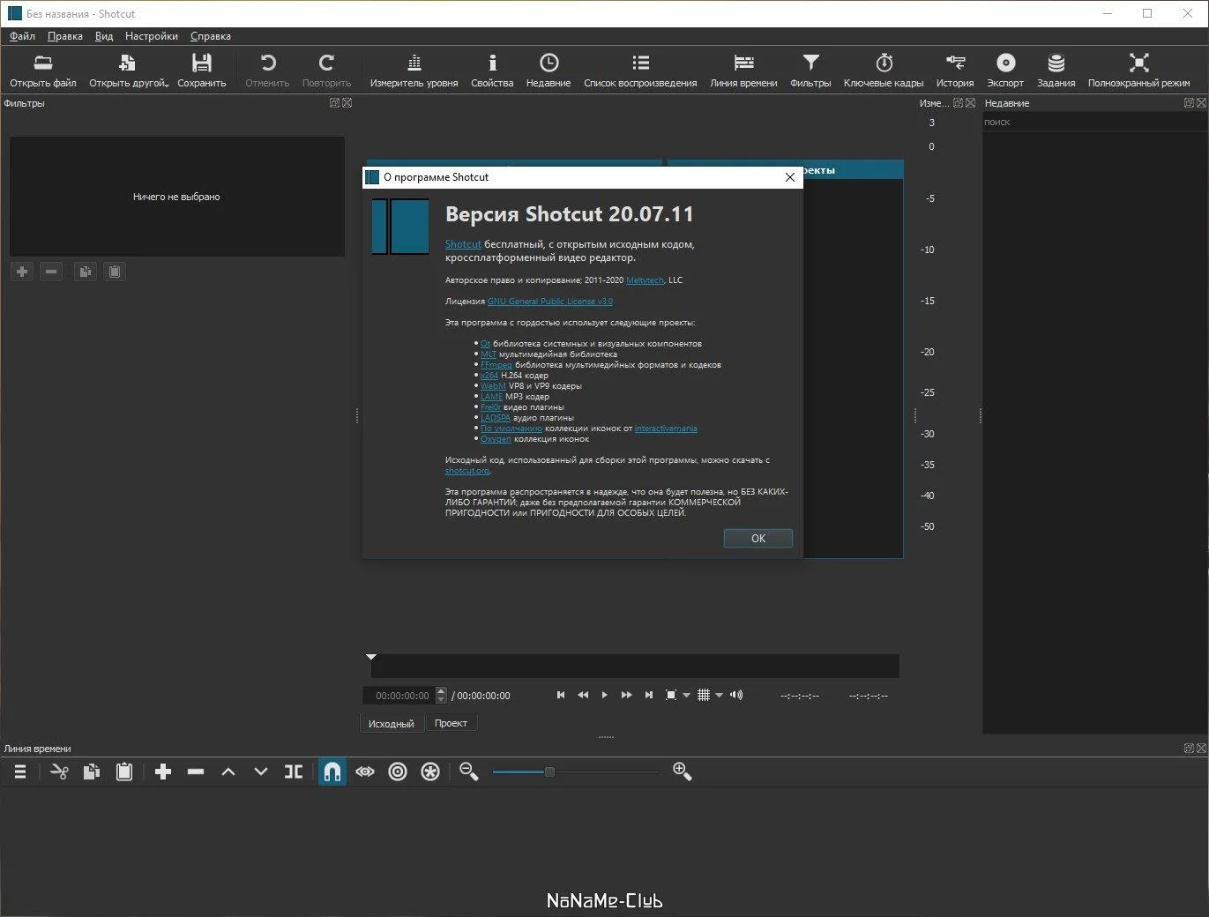
Task: Open the FFmpeg project link
Action: click(496, 365)
